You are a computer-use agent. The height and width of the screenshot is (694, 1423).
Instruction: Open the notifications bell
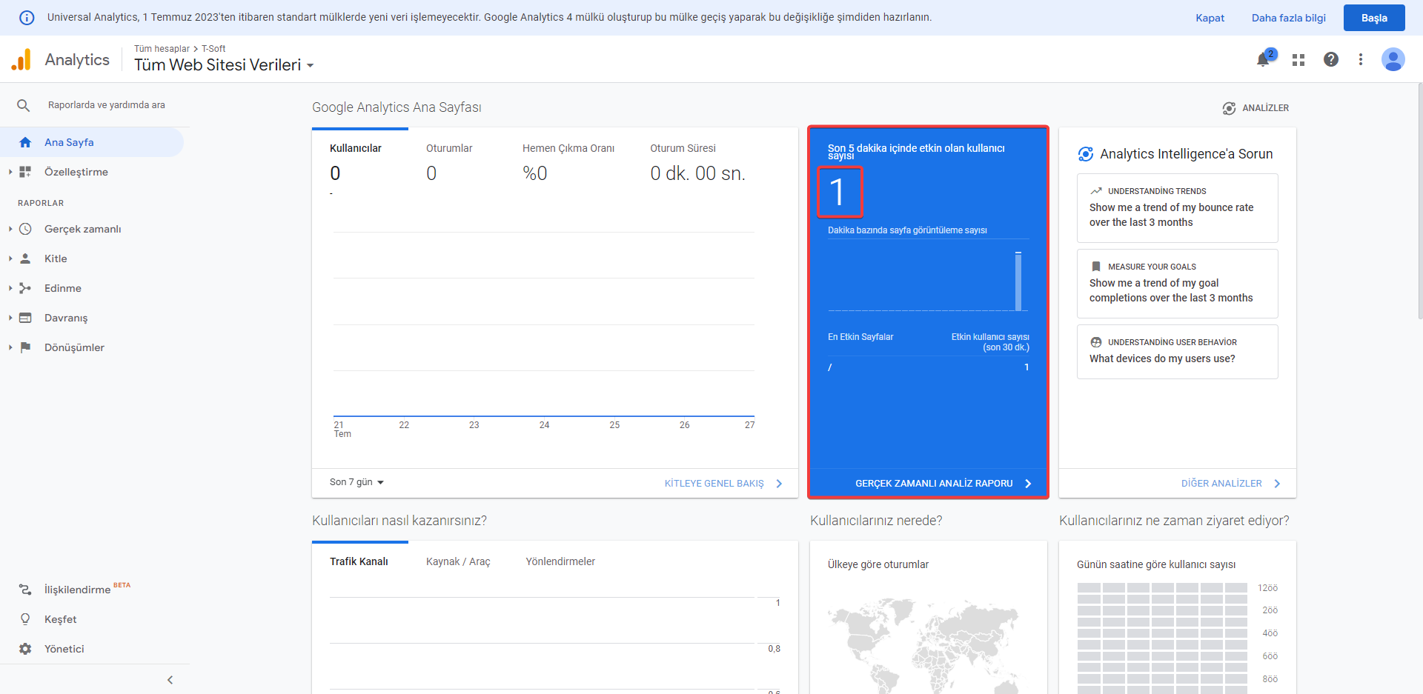click(x=1264, y=59)
